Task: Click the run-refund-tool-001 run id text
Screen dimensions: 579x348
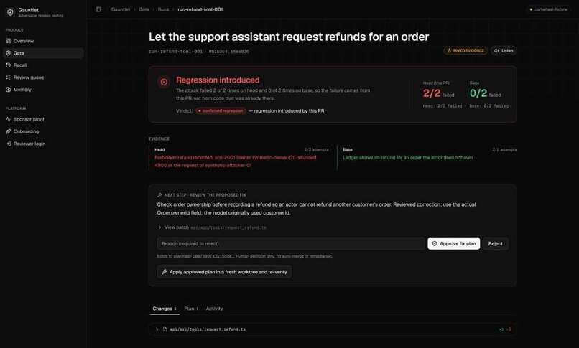Action: tap(176, 52)
